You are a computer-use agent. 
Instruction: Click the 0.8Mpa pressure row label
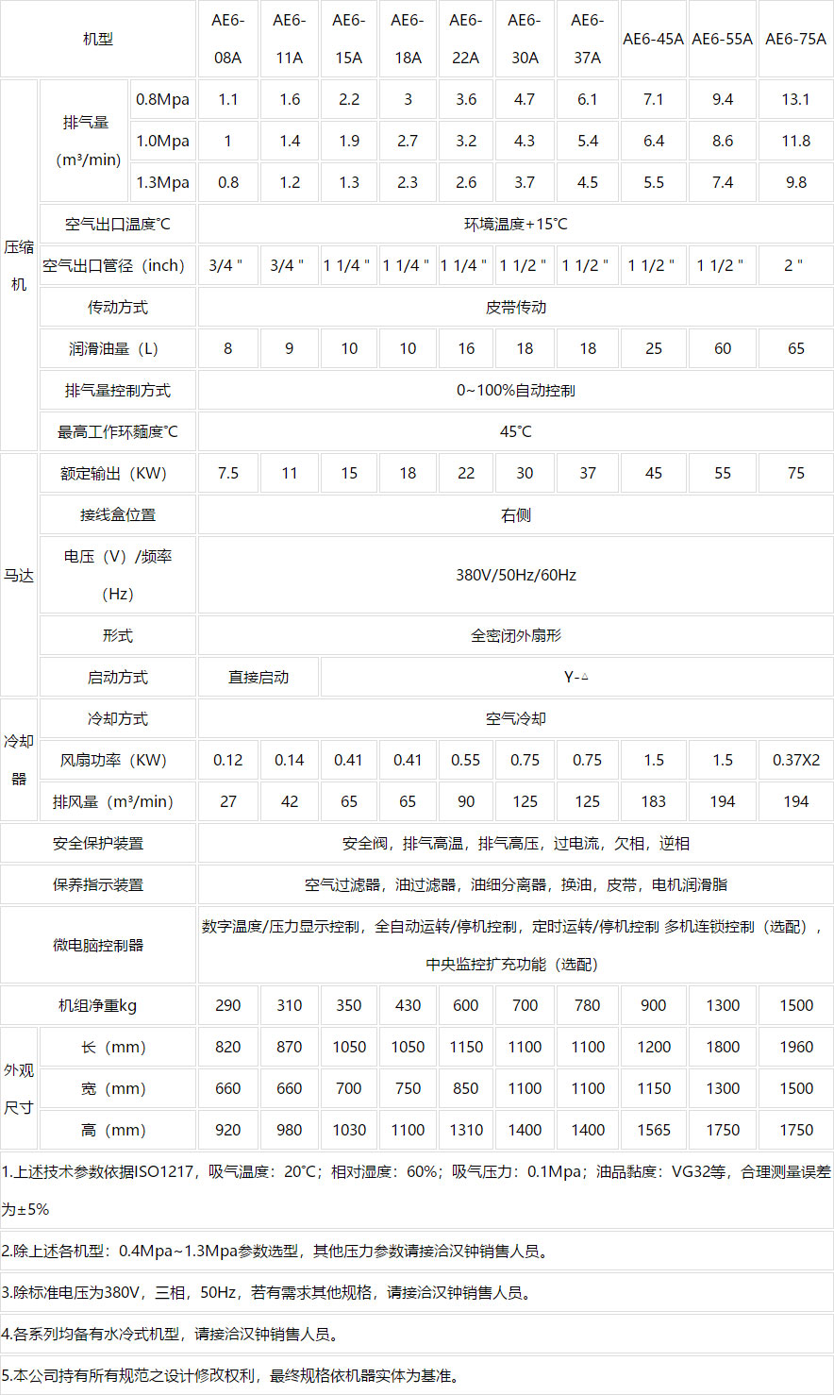point(162,98)
